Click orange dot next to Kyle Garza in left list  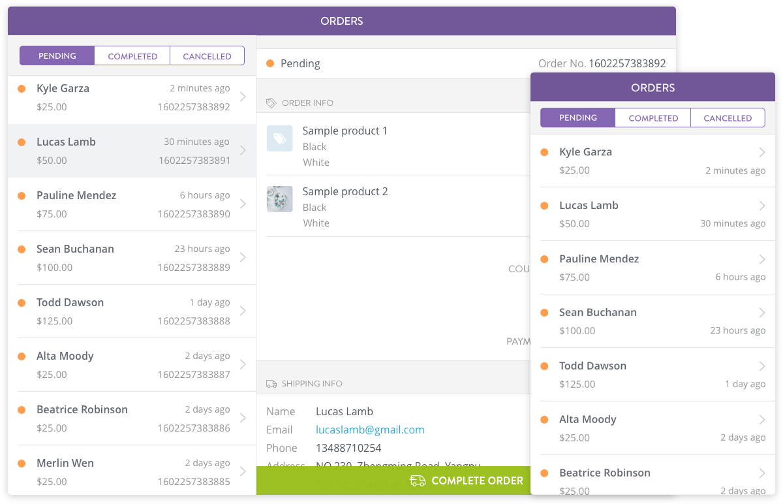pos(22,89)
